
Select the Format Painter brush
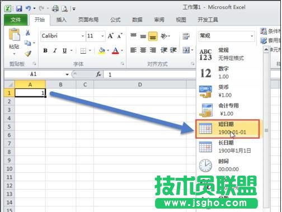(x=28, y=54)
